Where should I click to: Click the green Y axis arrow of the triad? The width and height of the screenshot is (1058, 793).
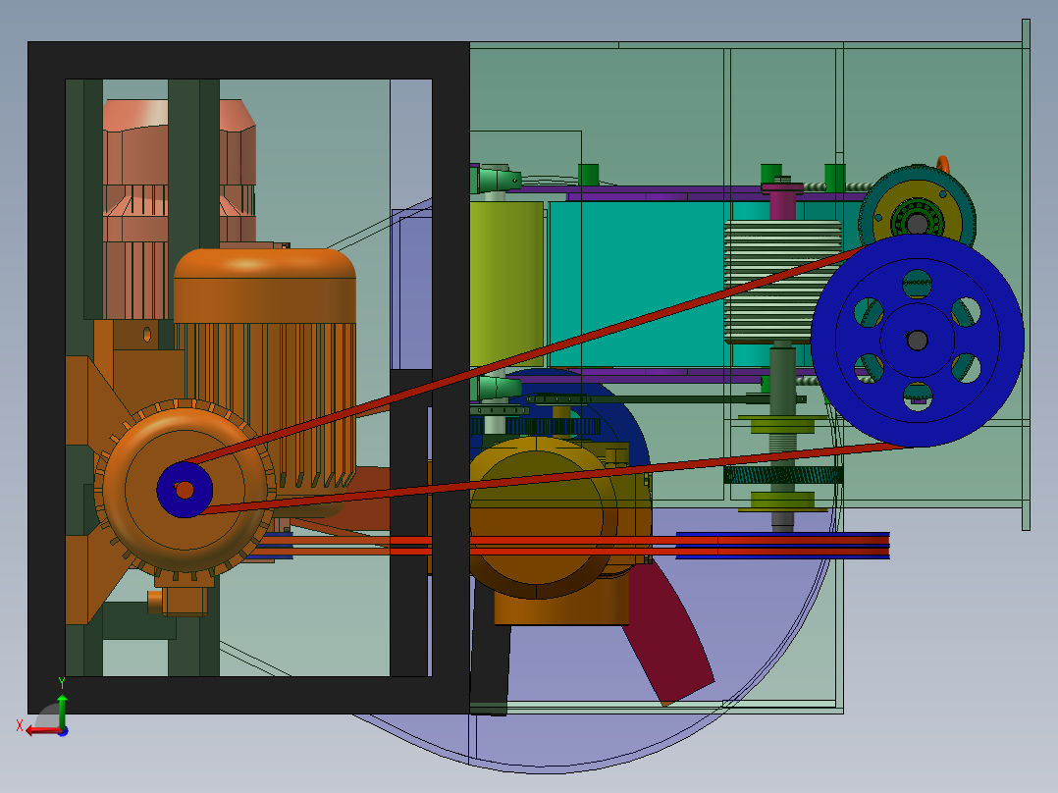coord(62,708)
